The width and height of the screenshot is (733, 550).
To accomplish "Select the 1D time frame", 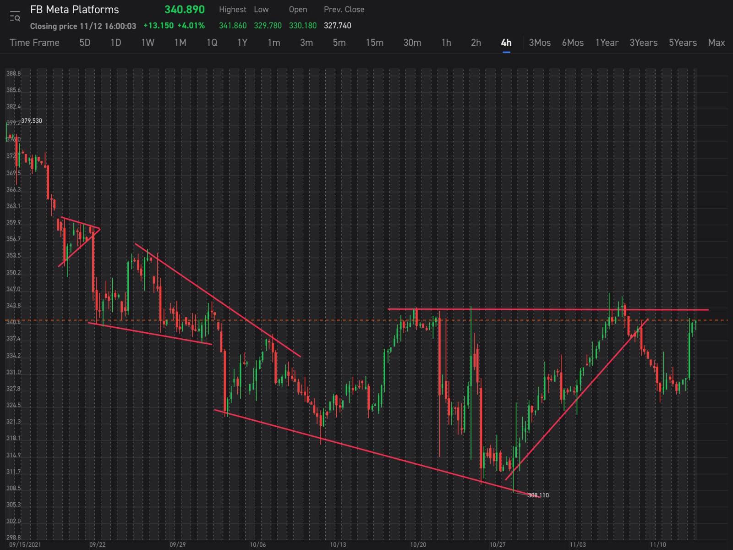I will coord(116,43).
